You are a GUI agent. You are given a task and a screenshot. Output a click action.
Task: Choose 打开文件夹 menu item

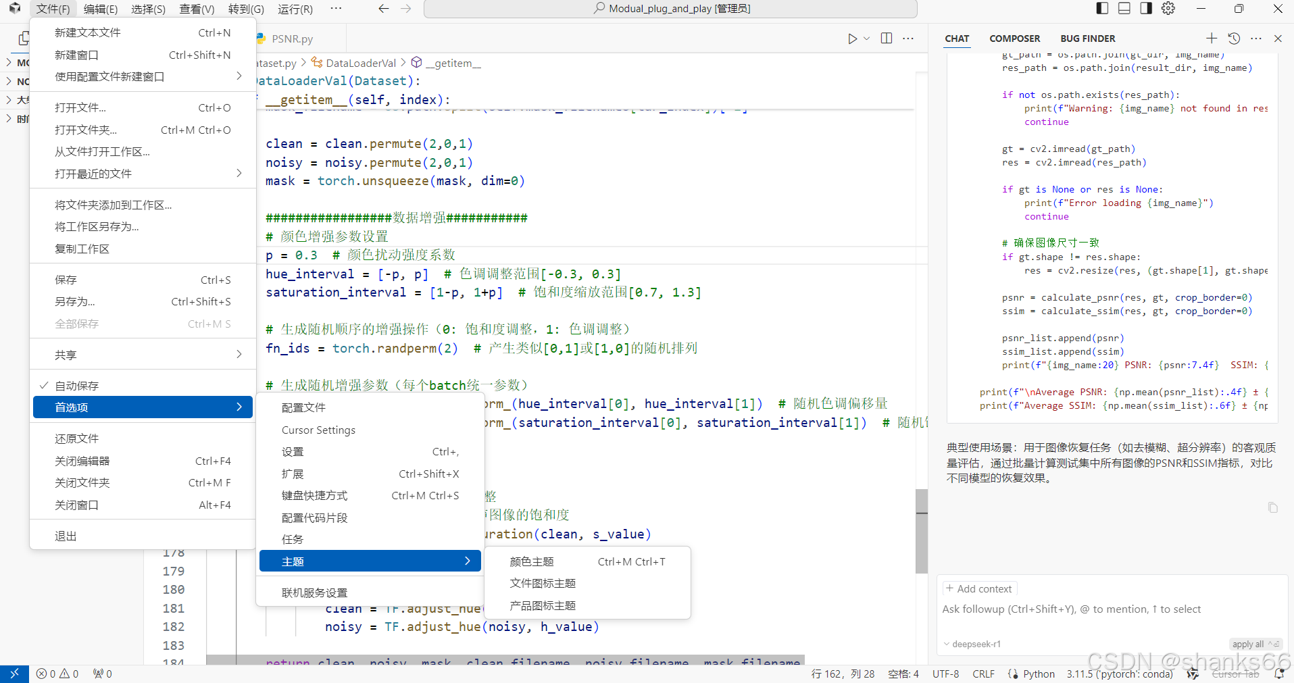coord(143,130)
